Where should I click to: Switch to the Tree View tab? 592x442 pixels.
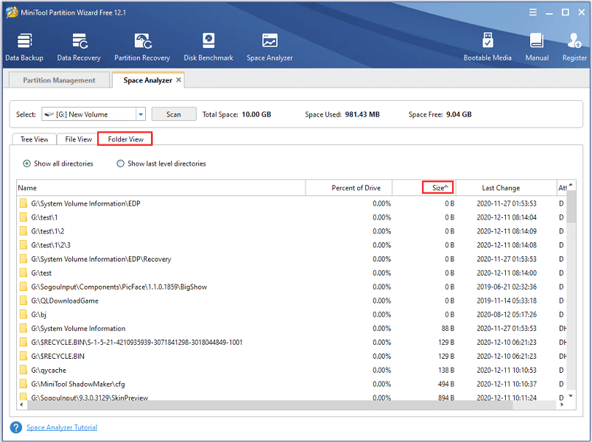(35, 139)
